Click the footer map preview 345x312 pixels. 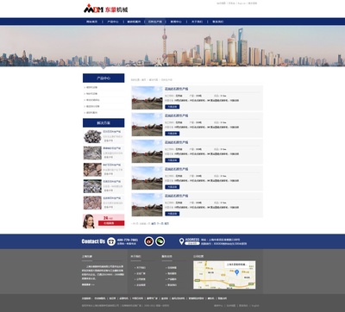tap(224, 275)
